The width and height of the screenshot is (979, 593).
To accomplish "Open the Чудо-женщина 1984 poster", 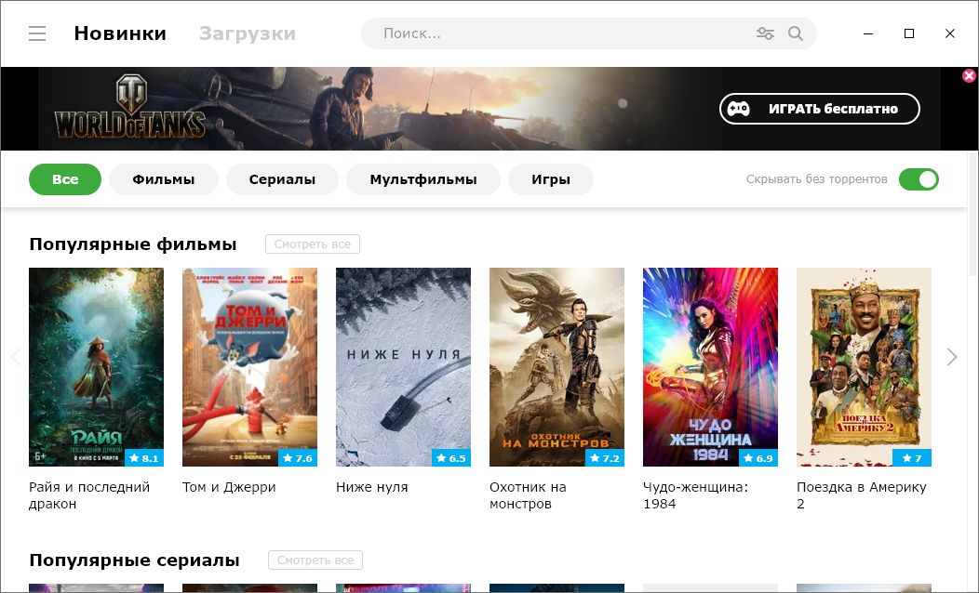I will point(711,367).
